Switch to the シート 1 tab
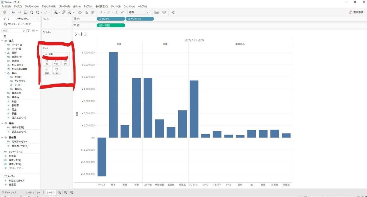 click(x=30, y=193)
